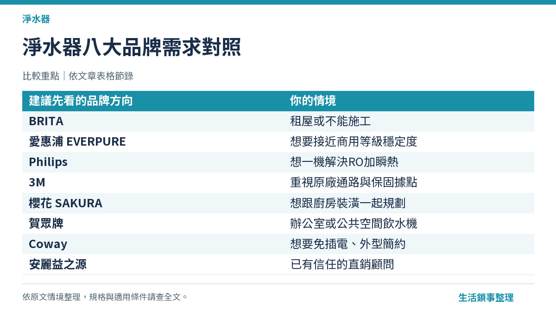Screen dimensions: 556x313
Task: Click column header 建議先看的品牌方向
Action: (x=81, y=101)
